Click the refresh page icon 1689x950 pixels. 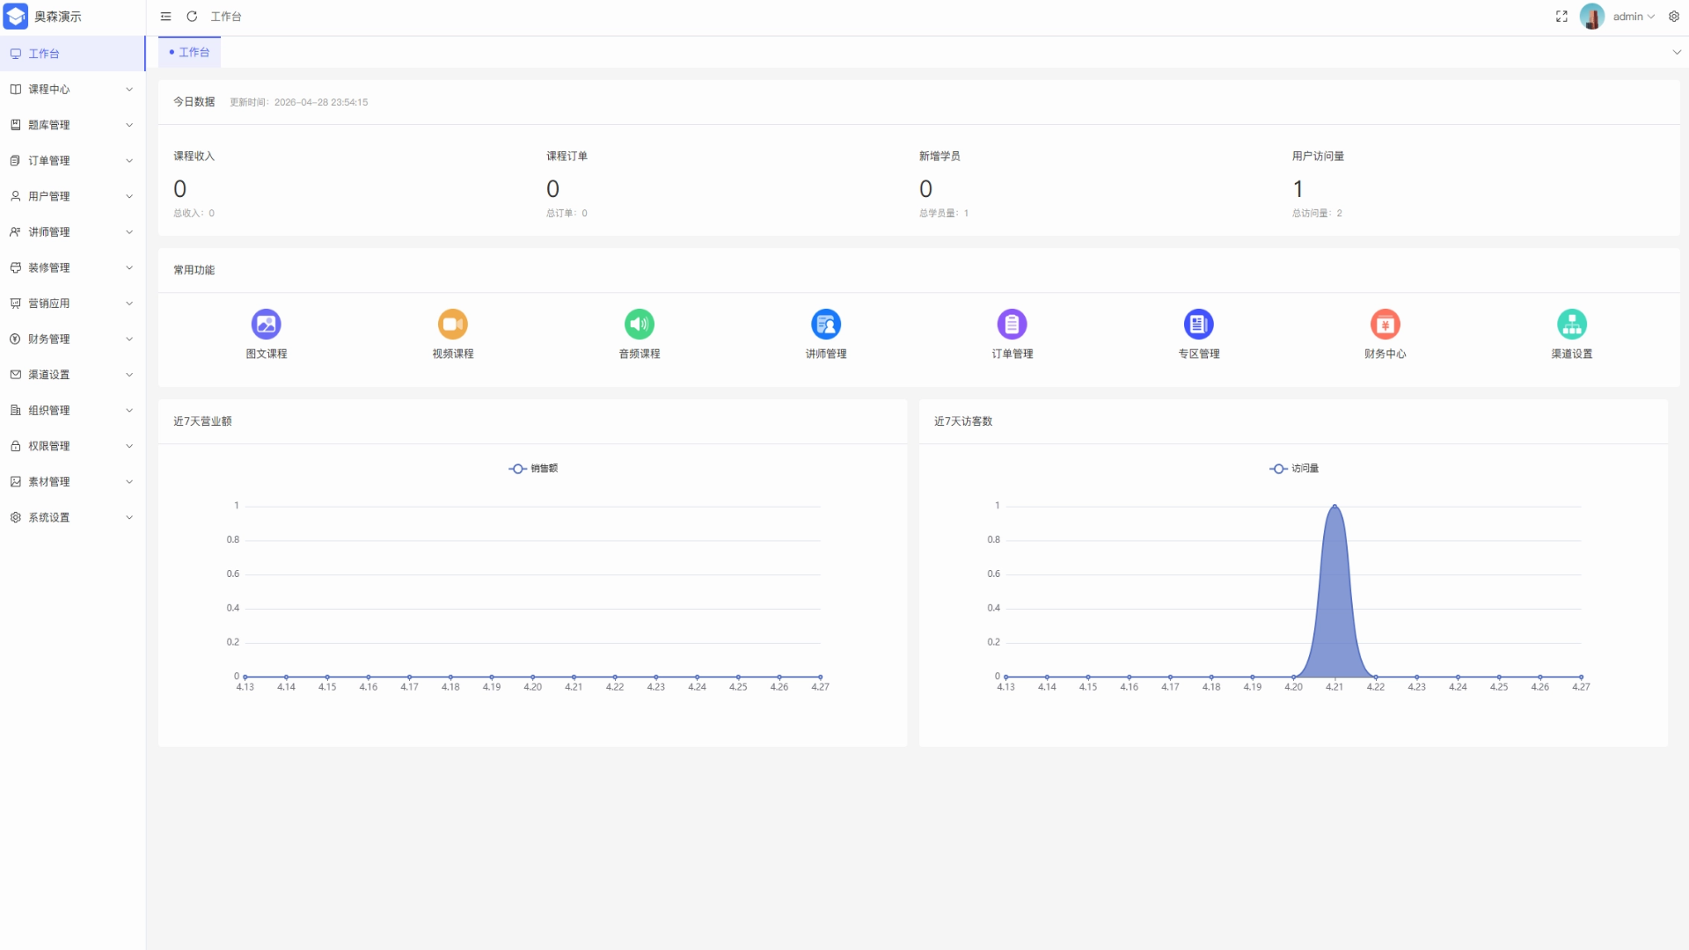(192, 17)
